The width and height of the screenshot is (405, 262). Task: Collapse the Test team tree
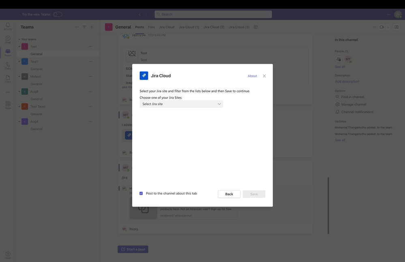coord(19,47)
